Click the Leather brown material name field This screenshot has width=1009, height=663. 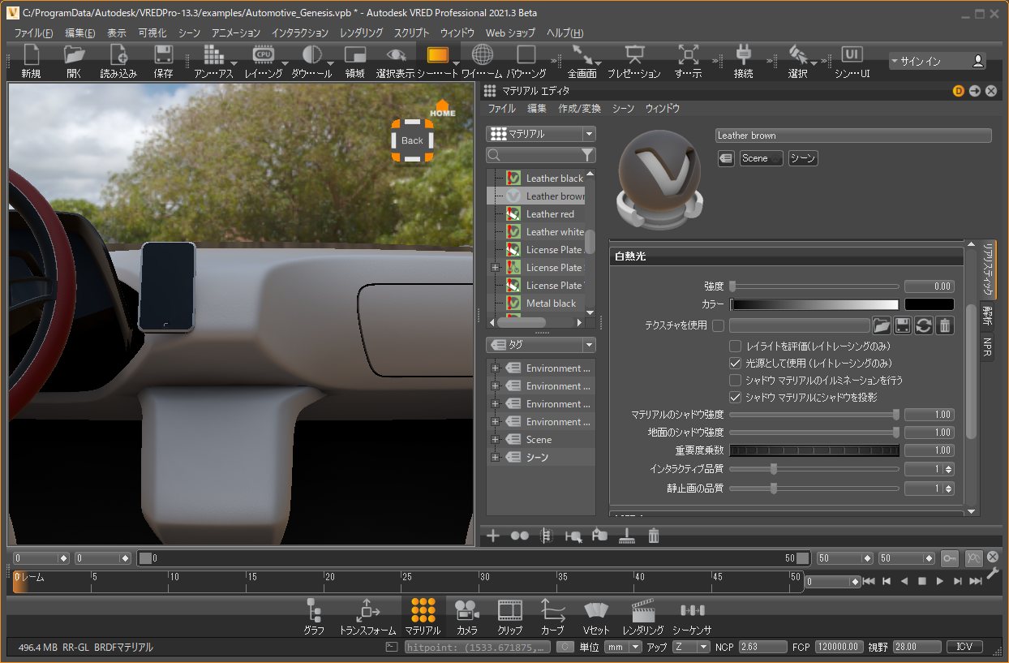tap(853, 136)
